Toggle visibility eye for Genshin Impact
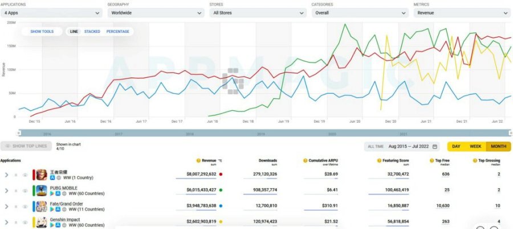513x229 pixels. [x=25, y=223]
